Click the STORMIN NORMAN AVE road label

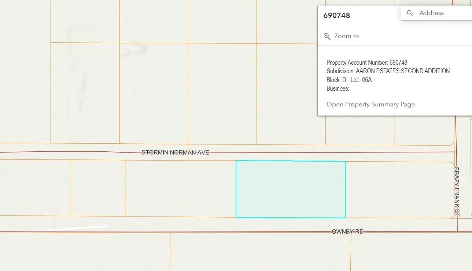[175, 153]
